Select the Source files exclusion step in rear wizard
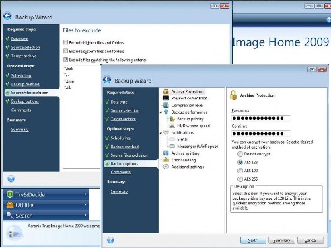This screenshot has height=248, width=331. click(x=30, y=93)
